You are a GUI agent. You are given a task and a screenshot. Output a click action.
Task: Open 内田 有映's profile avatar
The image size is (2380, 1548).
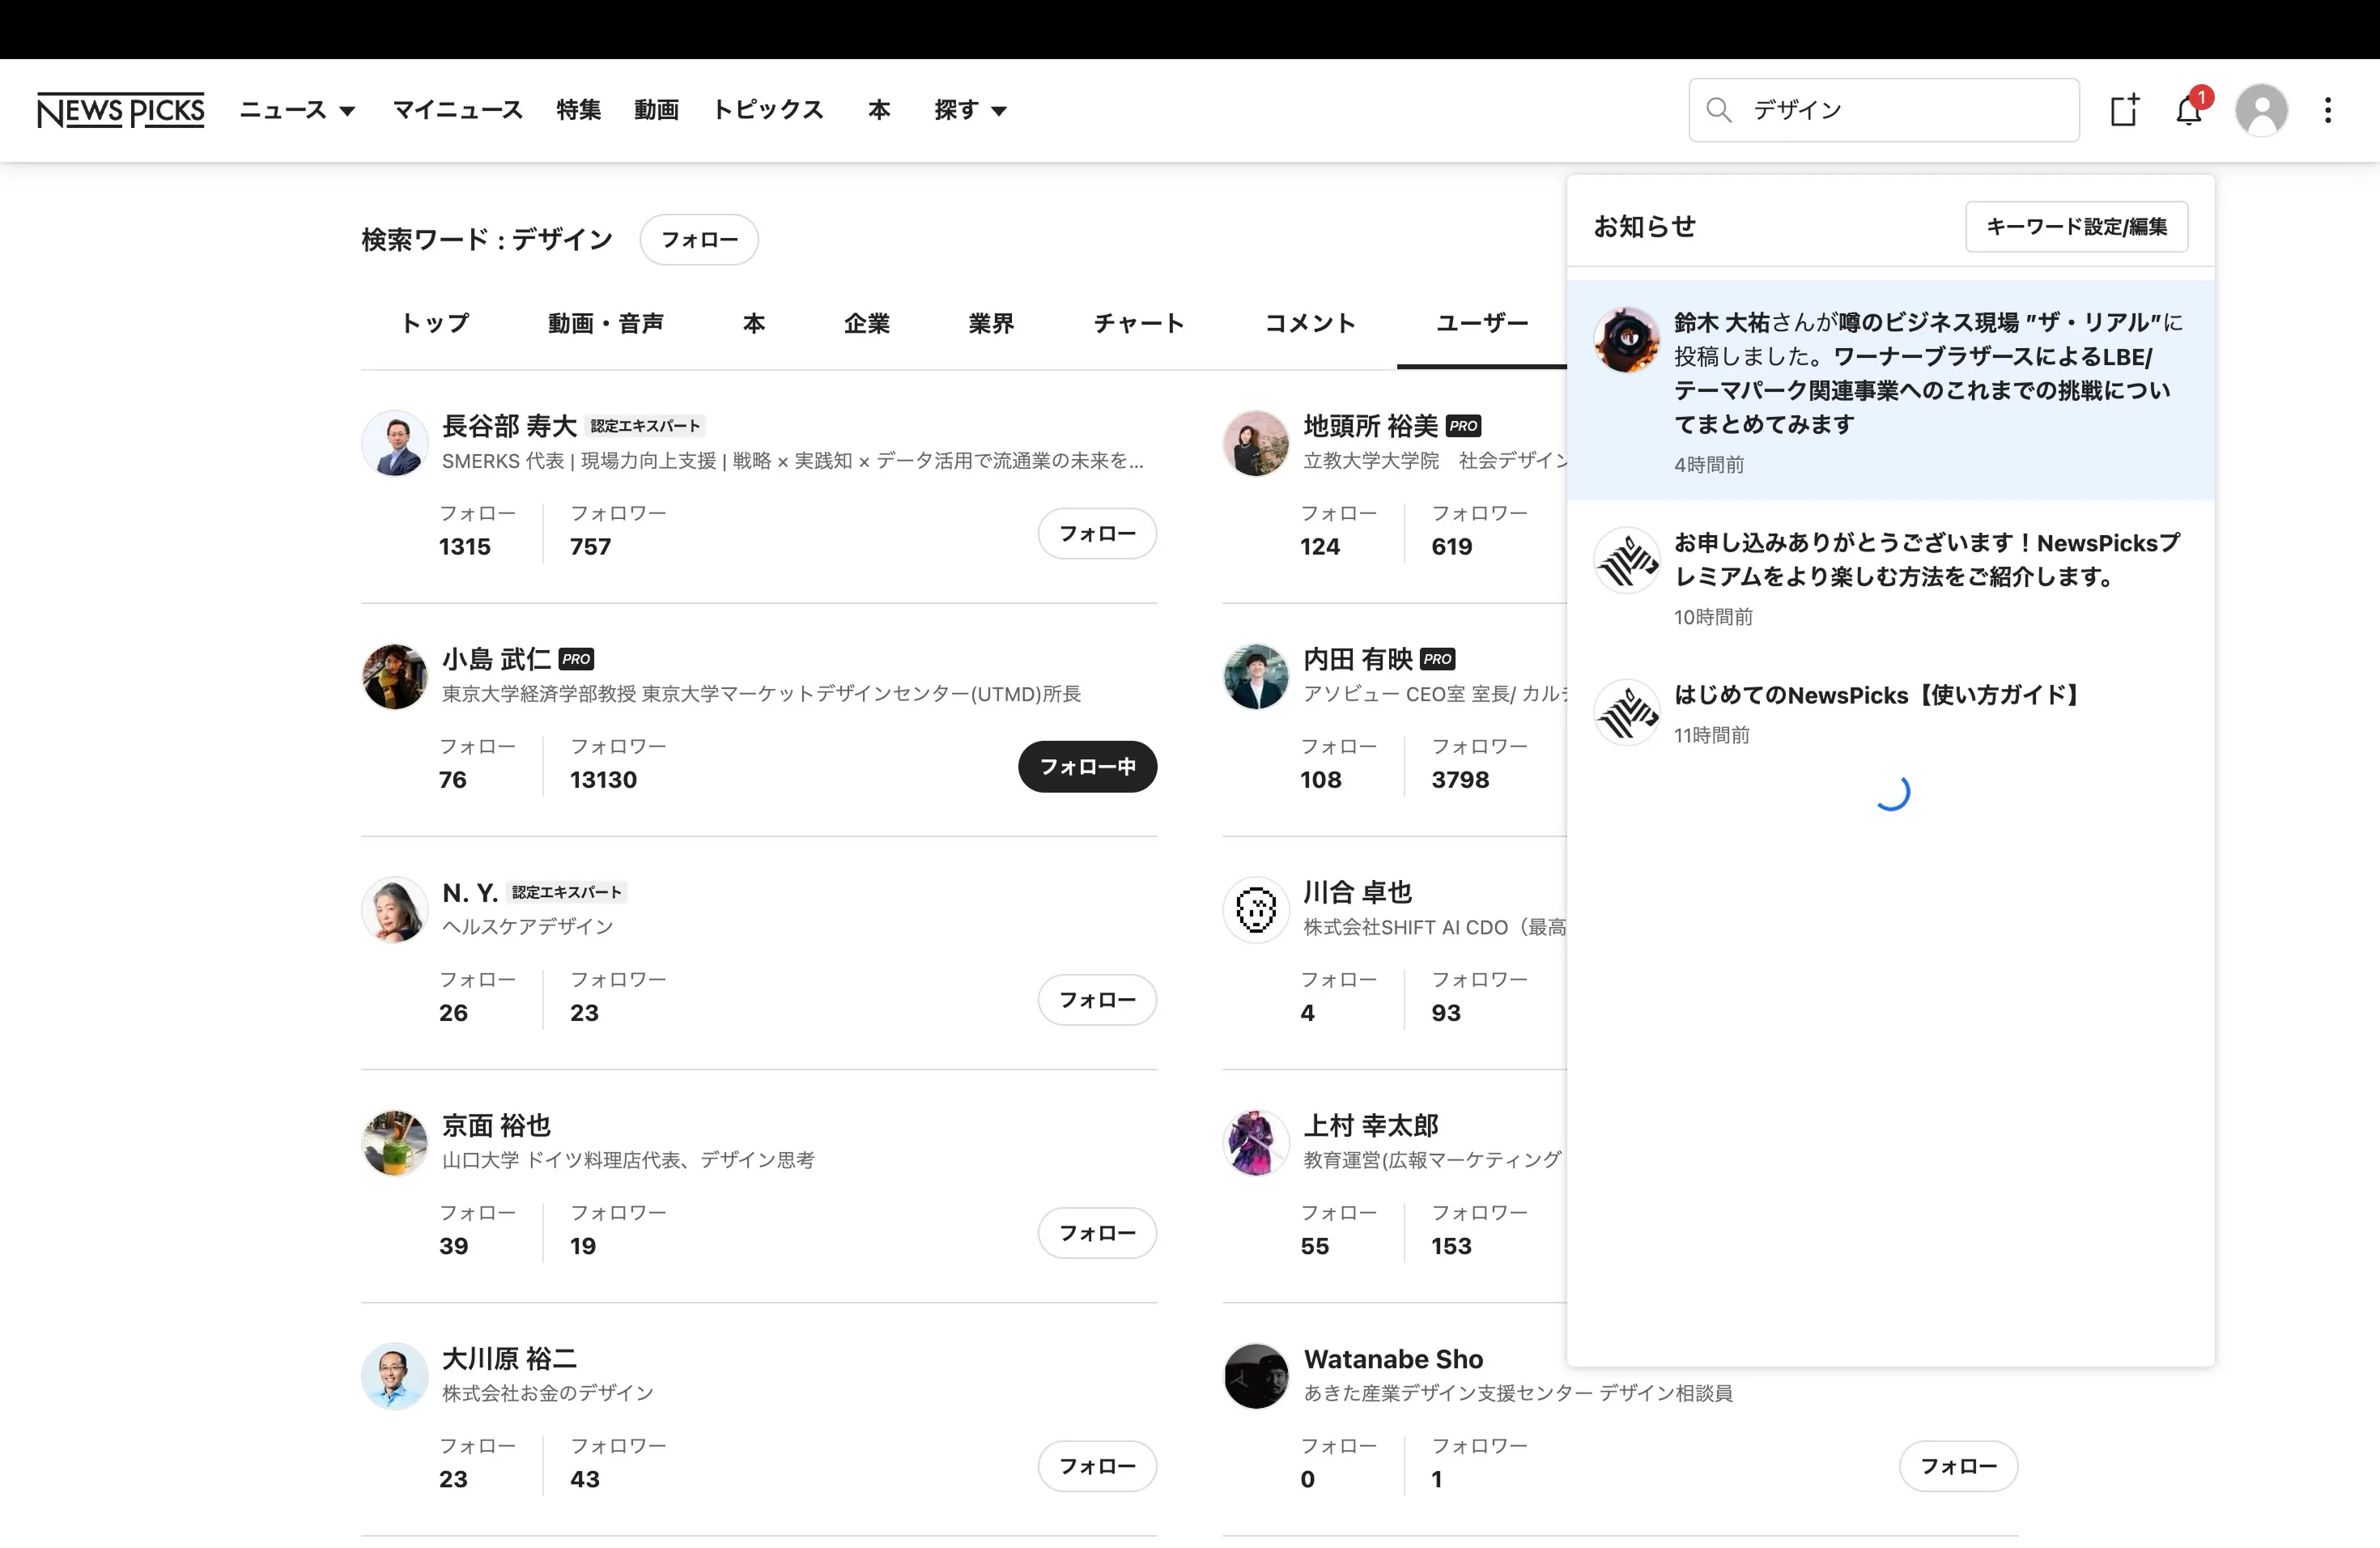tap(1255, 676)
